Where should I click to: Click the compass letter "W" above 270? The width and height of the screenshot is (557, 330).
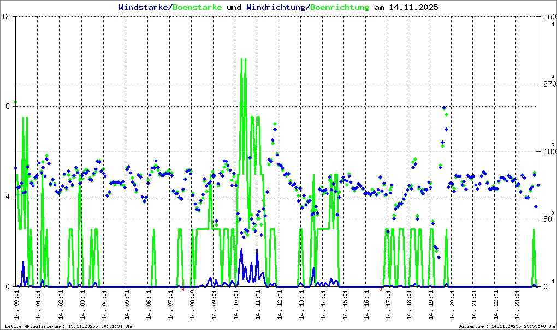553,76
